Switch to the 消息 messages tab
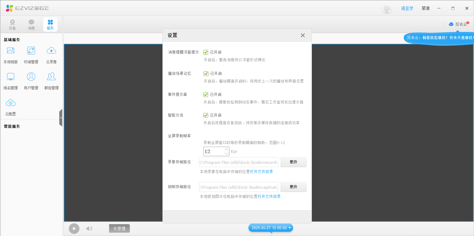This screenshot has height=236, width=474. (x=31, y=25)
